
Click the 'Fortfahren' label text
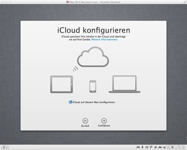pyautogui.click(x=104, y=126)
